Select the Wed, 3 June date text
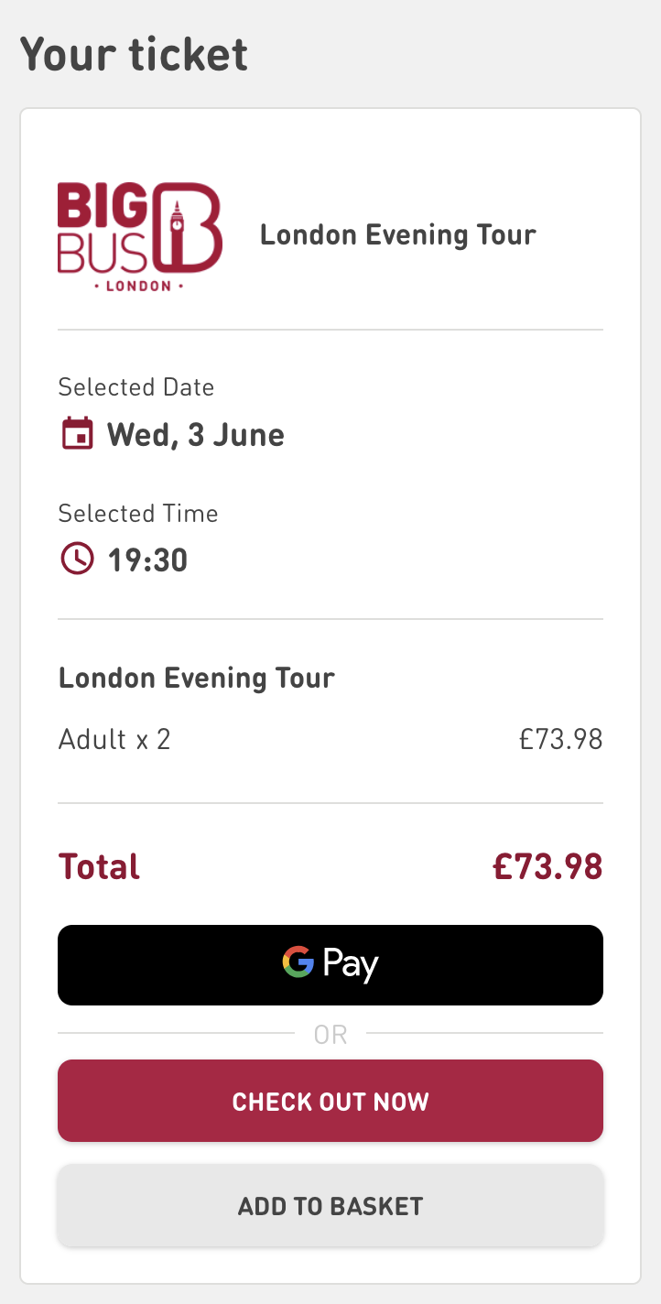Viewport: 661px width, 1304px height. 195,434
